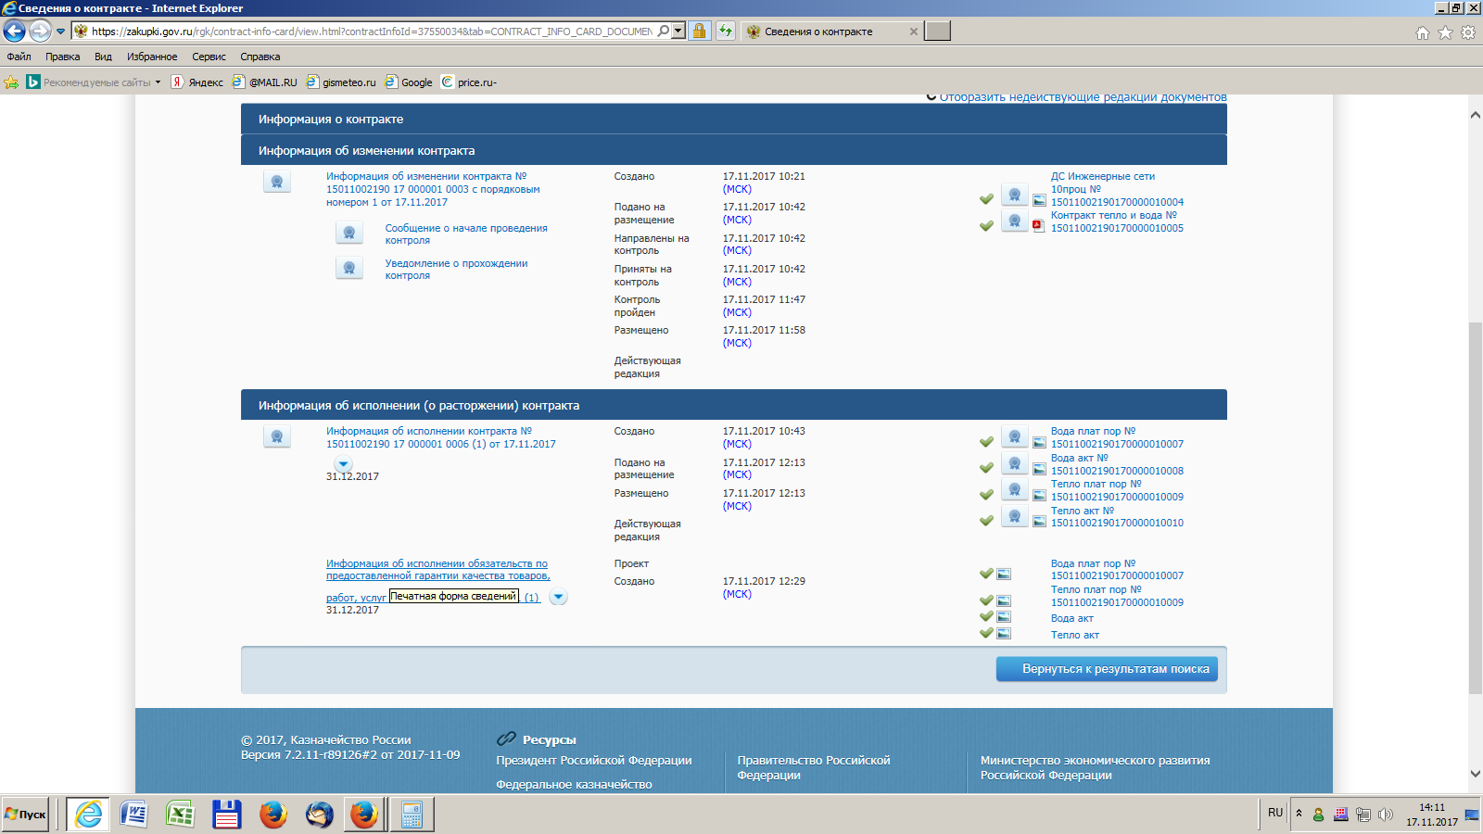Click 'Вернуться к результатам поиска' button
The image size is (1483, 834).
point(1107,669)
